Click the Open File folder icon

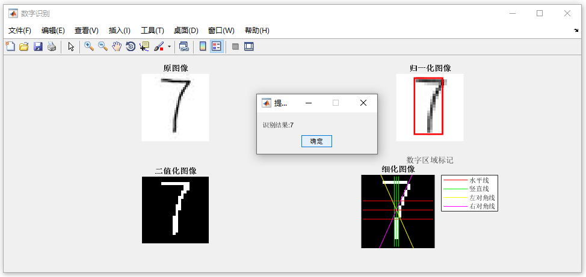pos(24,46)
